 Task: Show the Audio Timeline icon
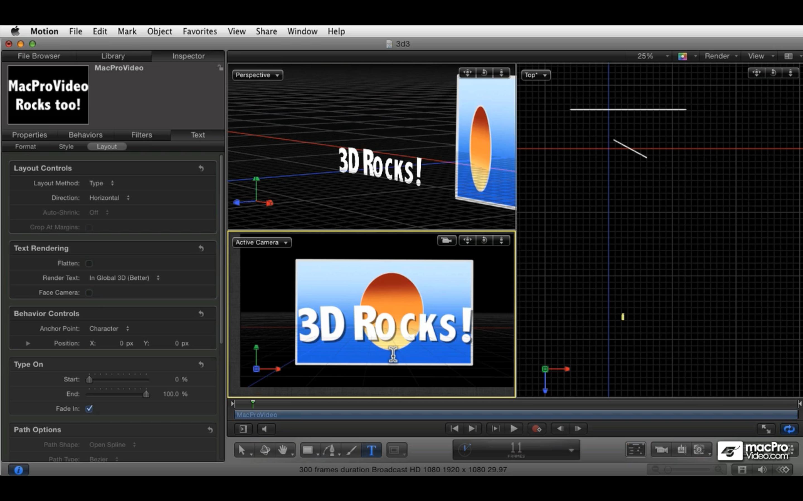(x=762, y=470)
